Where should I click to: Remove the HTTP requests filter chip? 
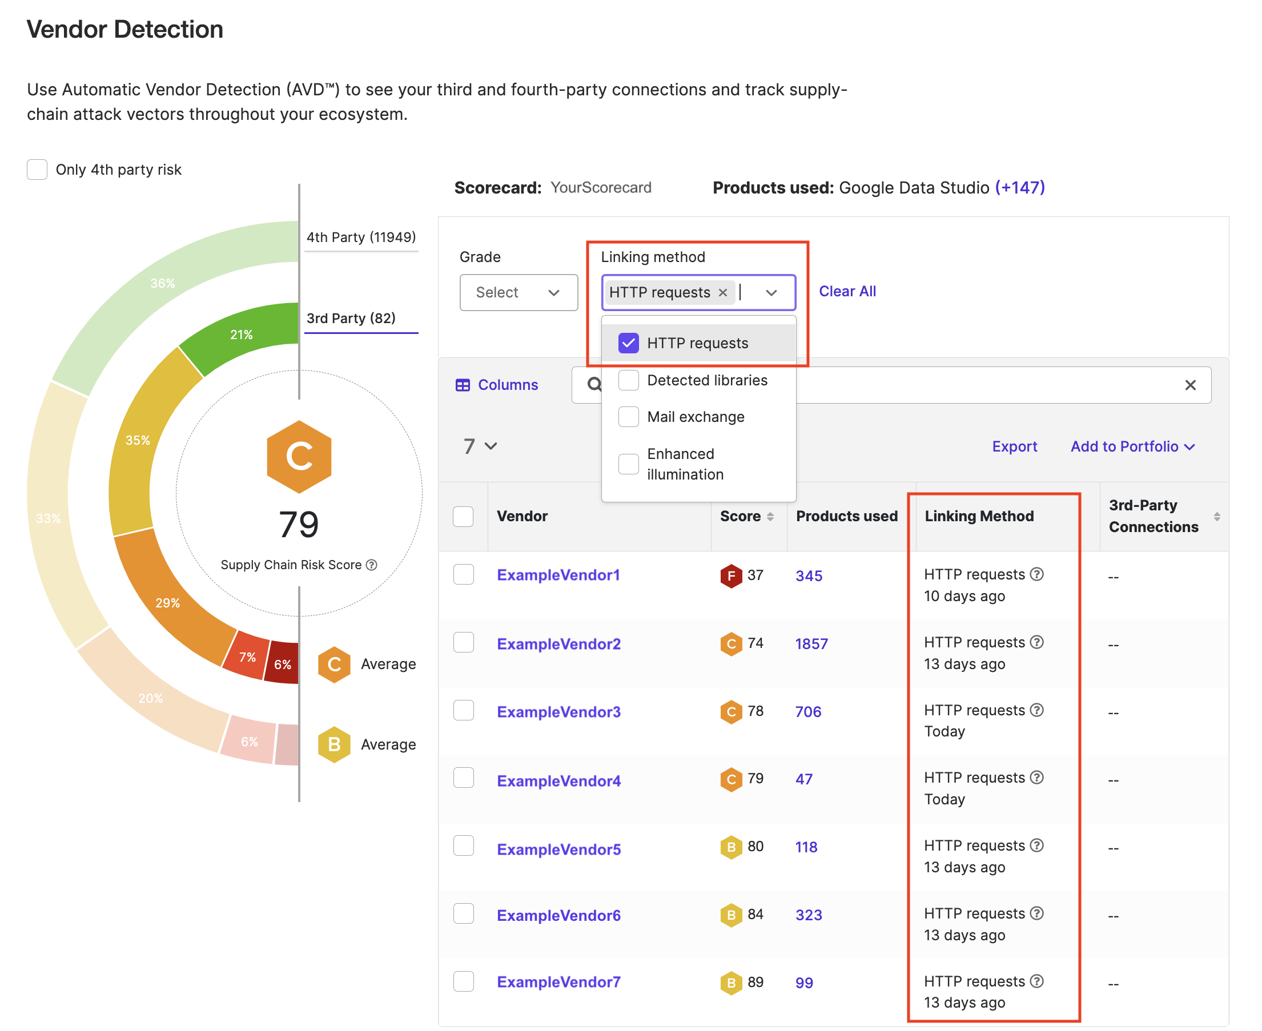722,292
